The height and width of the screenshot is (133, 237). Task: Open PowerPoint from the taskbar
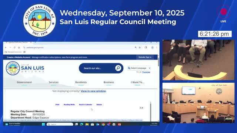point(119,125)
